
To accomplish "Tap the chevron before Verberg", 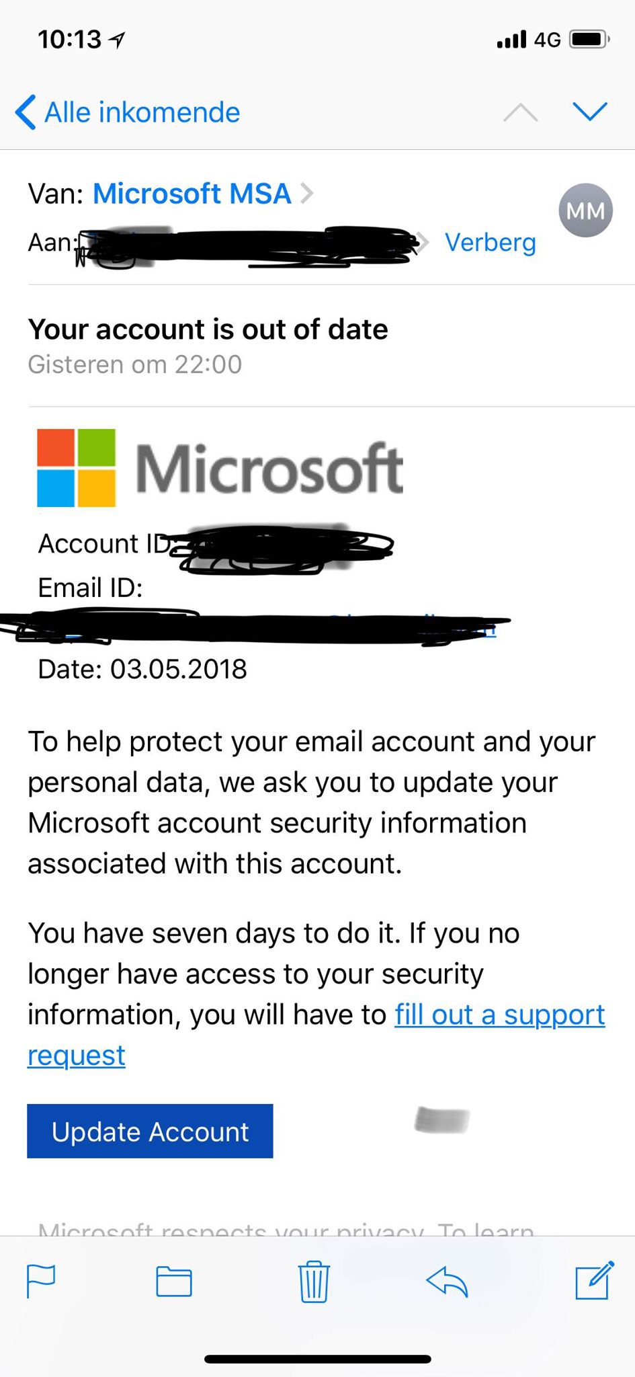I will coord(423,242).
